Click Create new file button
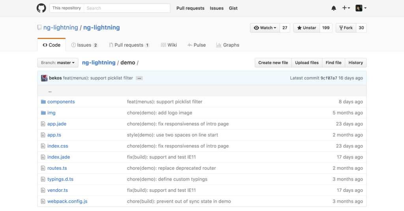Screen dimensions: 404x211 (x=273, y=63)
